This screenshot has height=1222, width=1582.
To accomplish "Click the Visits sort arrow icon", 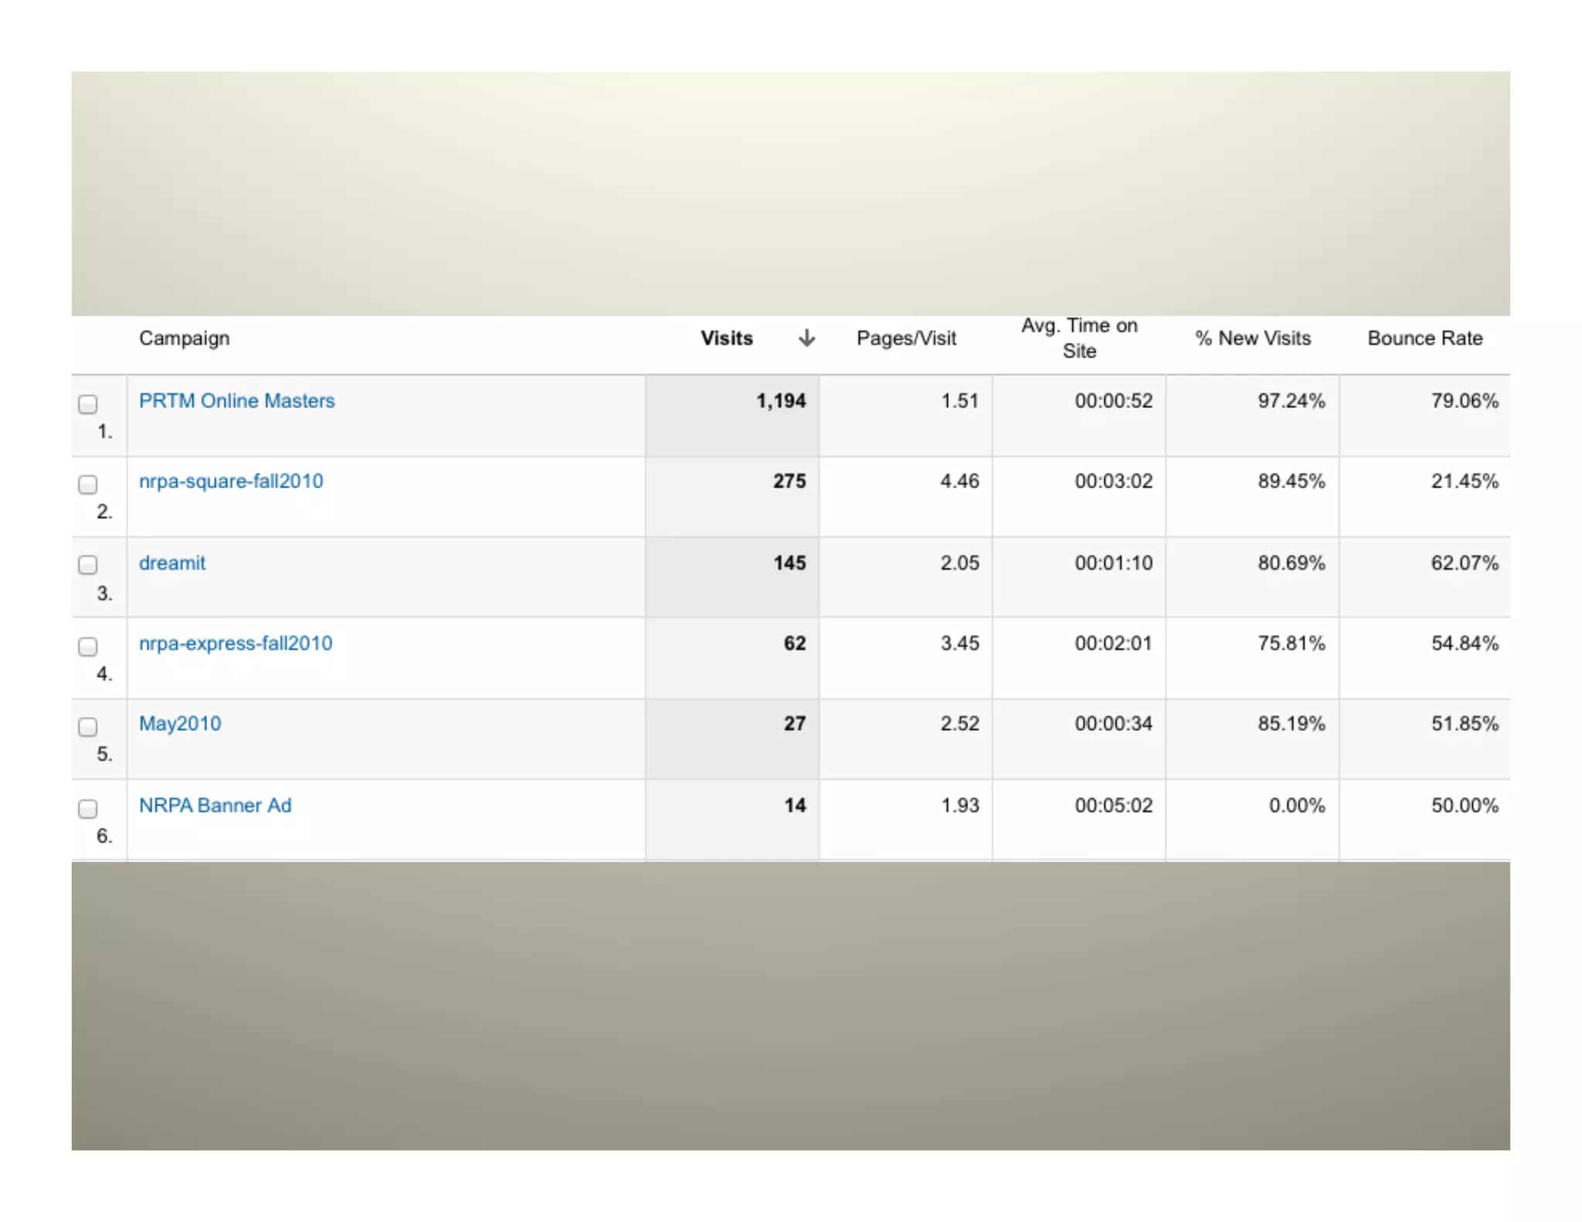I will [x=806, y=338].
